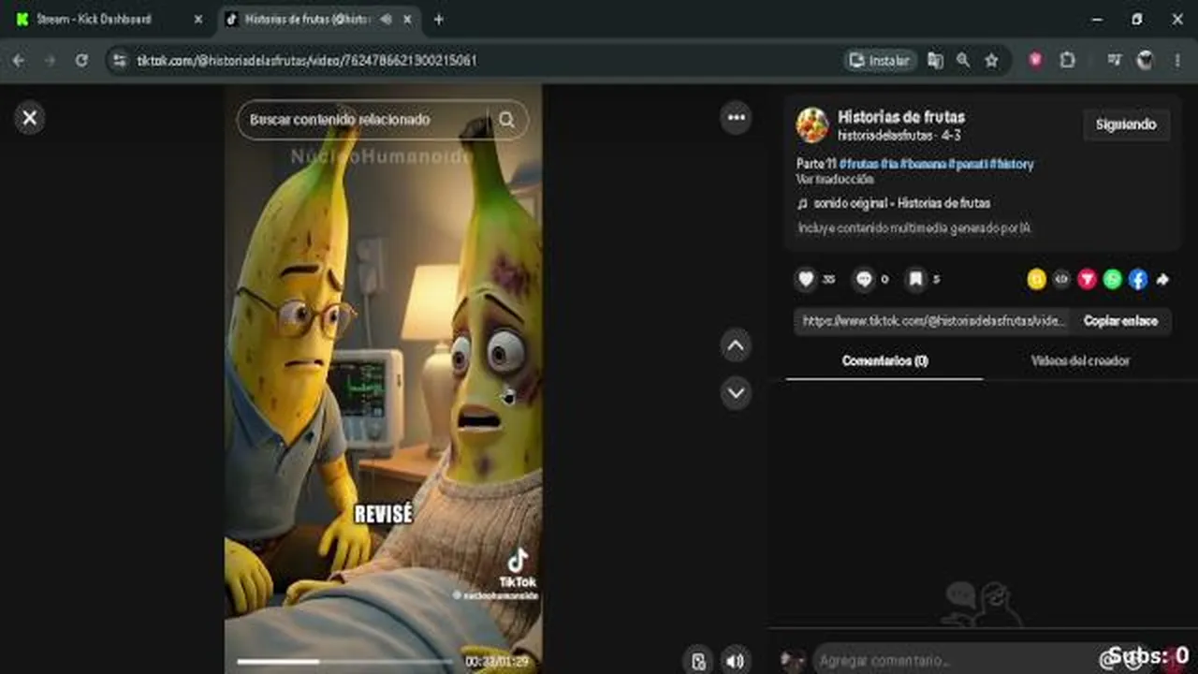Go back in browser history
This screenshot has height=674, width=1198.
coord(19,60)
